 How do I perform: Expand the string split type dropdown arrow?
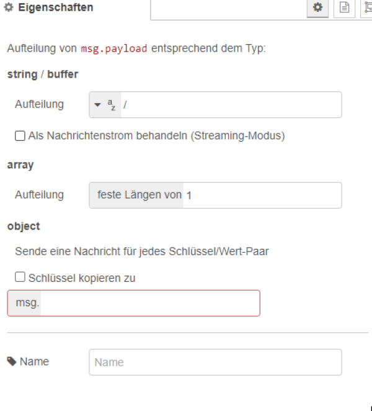[98, 106]
